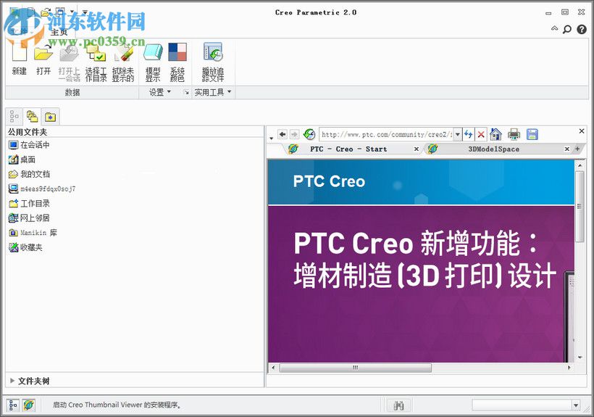The height and width of the screenshot is (417, 594).
Task: Click the browser history globe icon
Action: click(309, 134)
